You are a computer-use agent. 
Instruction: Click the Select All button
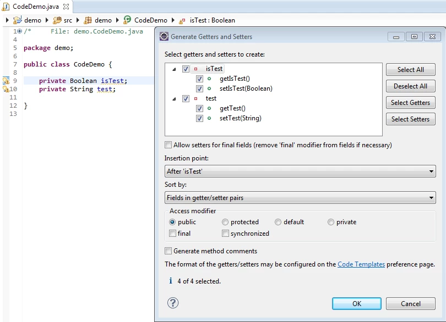410,70
